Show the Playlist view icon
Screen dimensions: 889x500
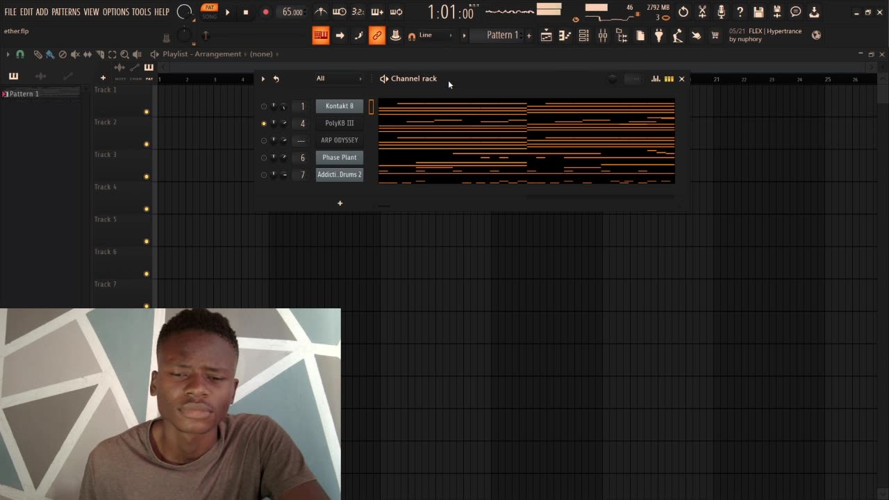[547, 35]
